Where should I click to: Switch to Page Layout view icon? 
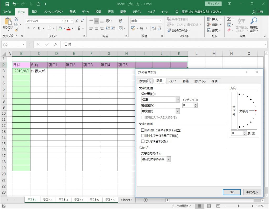pyautogui.click(x=209, y=206)
